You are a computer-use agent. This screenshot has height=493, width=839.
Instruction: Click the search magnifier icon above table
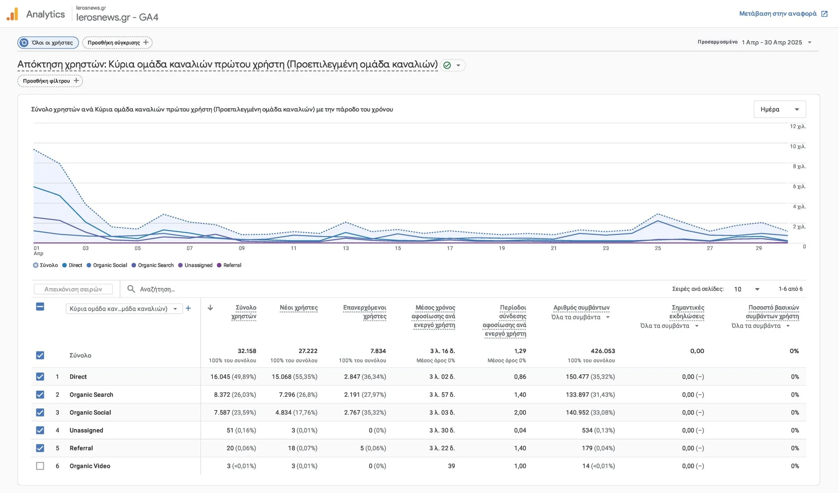(131, 289)
